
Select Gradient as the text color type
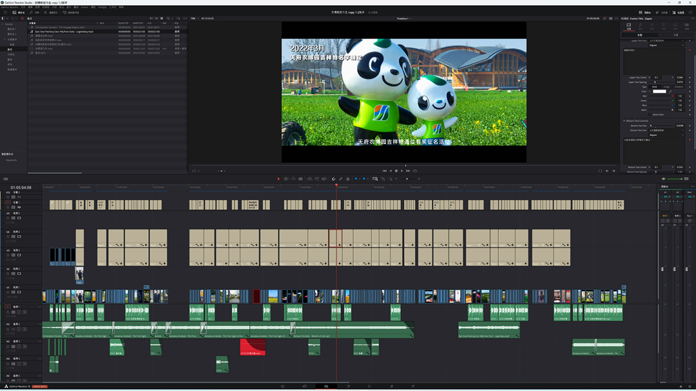[679, 87]
